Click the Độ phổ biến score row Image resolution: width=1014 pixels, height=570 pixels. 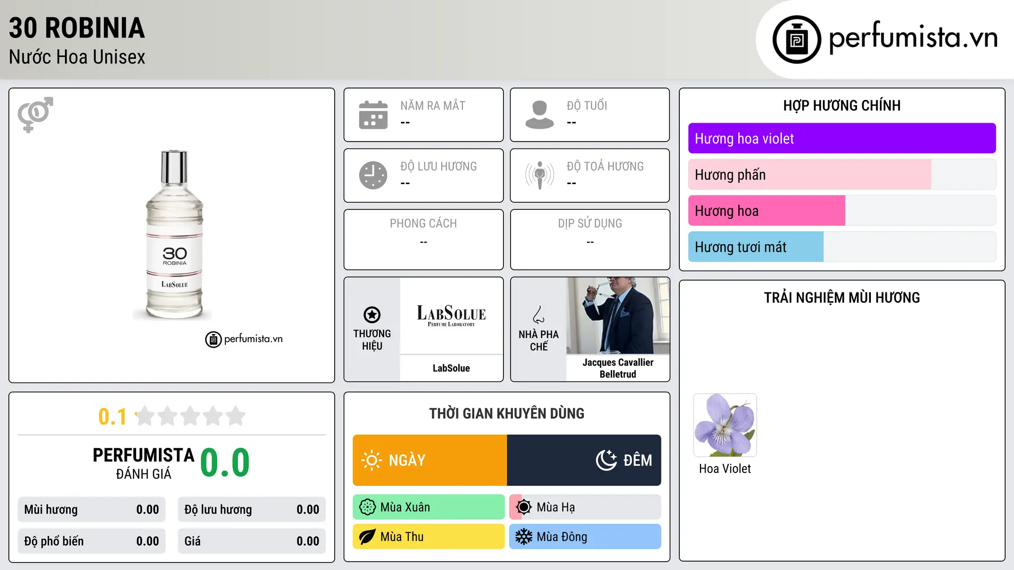tap(92, 541)
